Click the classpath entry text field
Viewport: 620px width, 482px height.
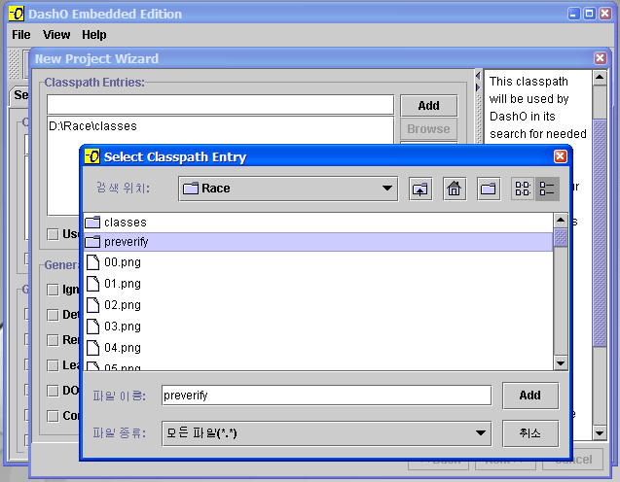[221, 105]
